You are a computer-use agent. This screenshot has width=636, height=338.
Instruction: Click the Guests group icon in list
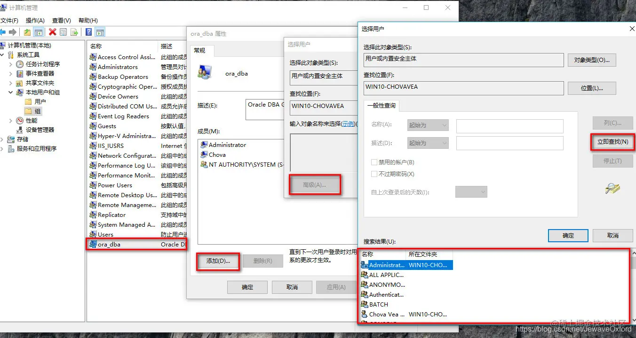point(93,126)
